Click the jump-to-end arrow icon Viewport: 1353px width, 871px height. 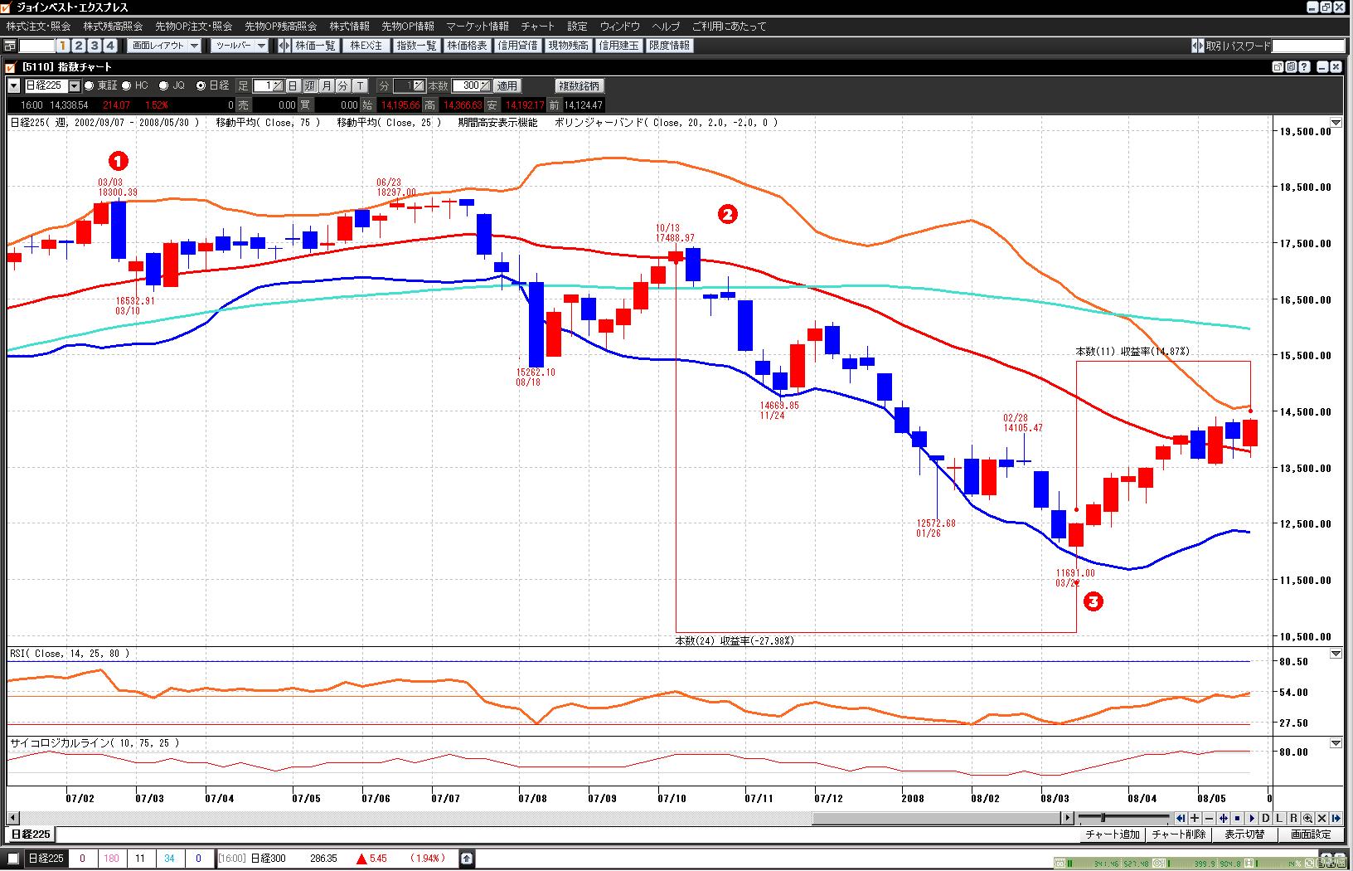1336,818
